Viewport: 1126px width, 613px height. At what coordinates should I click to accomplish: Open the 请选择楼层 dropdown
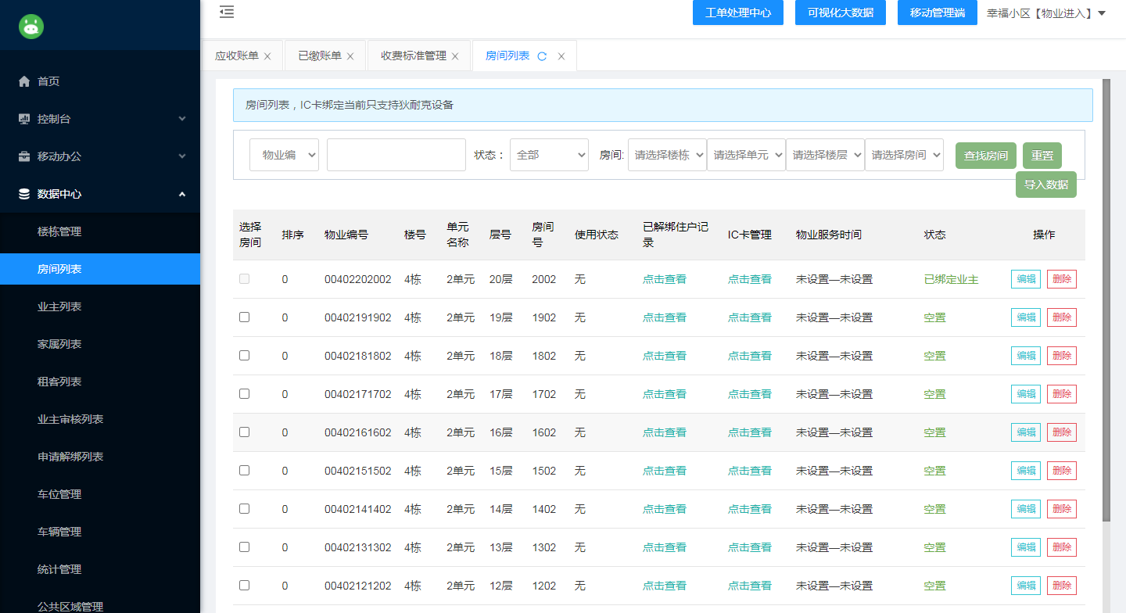coord(825,155)
